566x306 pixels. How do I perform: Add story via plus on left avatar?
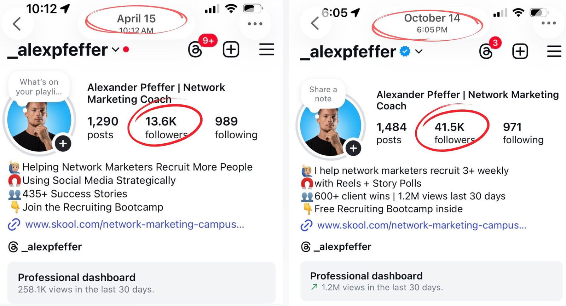[x=63, y=144]
